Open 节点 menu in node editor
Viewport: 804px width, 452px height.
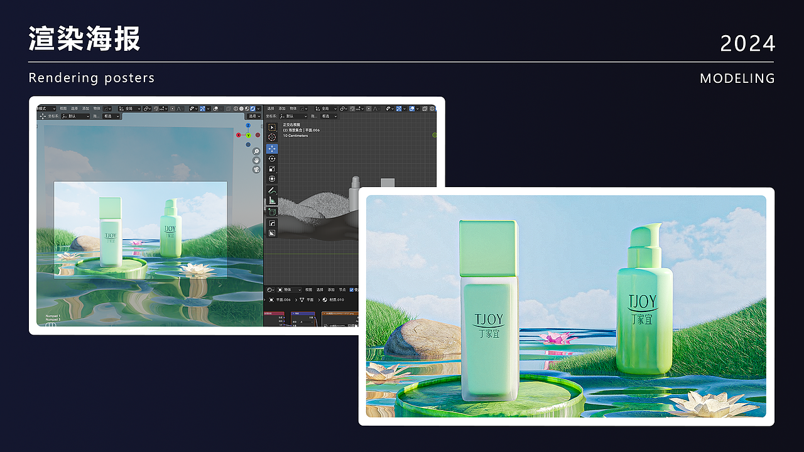pyautogui.click(x=342, y=290)
